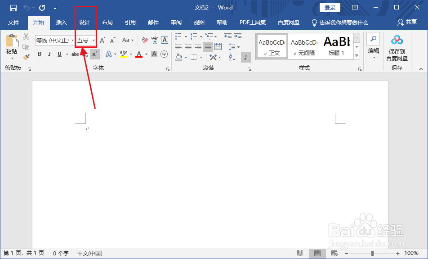Apply distributed alignment
Screen dimensions: 428x259
coord(218,47)
